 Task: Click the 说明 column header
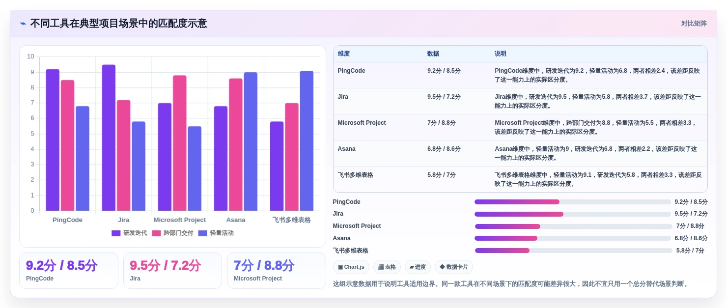click(501, 54)
